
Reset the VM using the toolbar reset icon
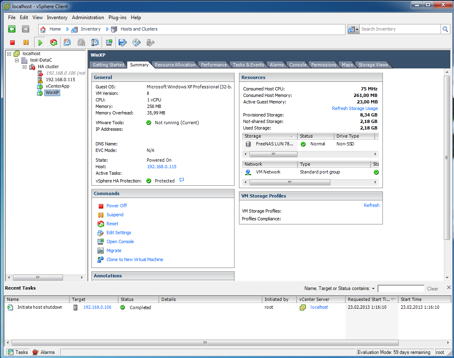pyautogui.click(x=54, y=43)
